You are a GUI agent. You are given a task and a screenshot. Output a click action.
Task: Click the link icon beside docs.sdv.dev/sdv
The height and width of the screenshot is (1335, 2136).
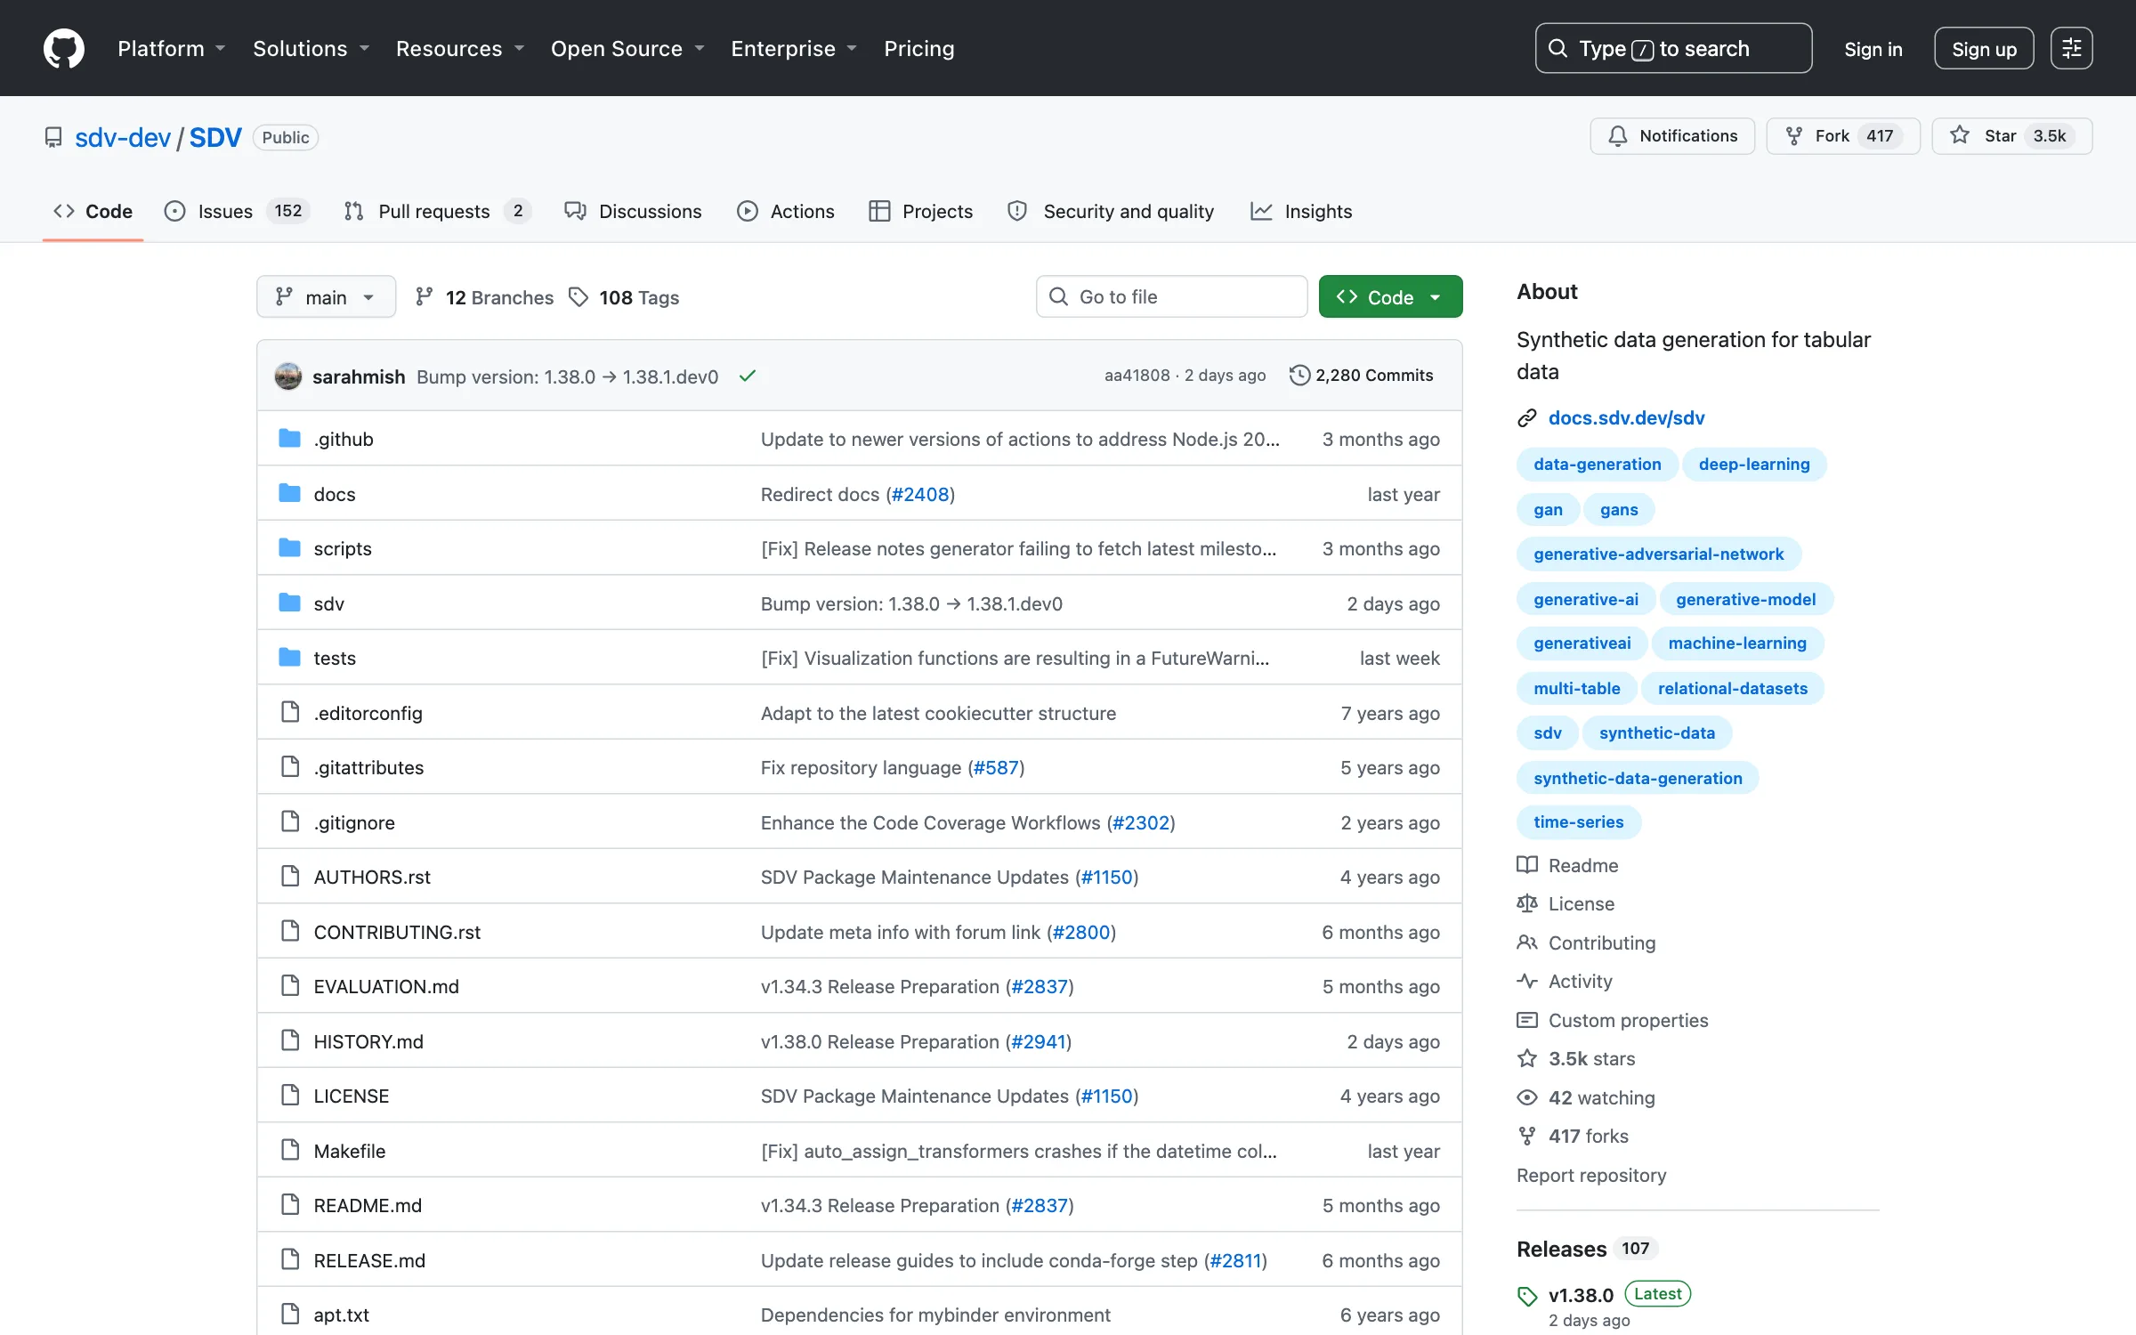pyautogui.click(x=1527, y=418)
